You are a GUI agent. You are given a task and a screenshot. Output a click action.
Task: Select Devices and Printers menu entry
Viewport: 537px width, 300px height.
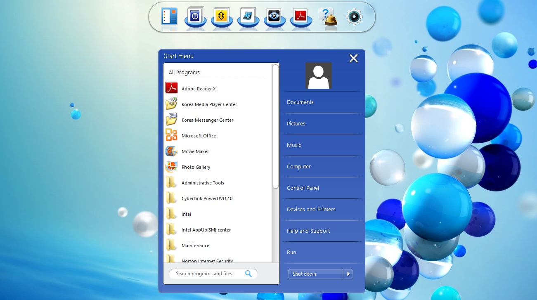[311, 210]
